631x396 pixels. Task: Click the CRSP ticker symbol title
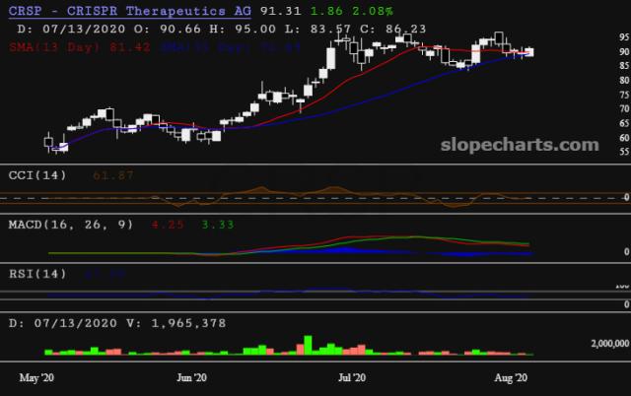click(x=128, y=10)
